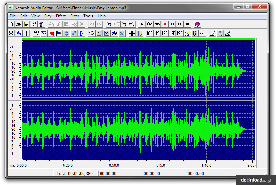Viewport: 276px width, 185px height.
Task: Zoom out with the minus magnifier icon
Action: 124,24
